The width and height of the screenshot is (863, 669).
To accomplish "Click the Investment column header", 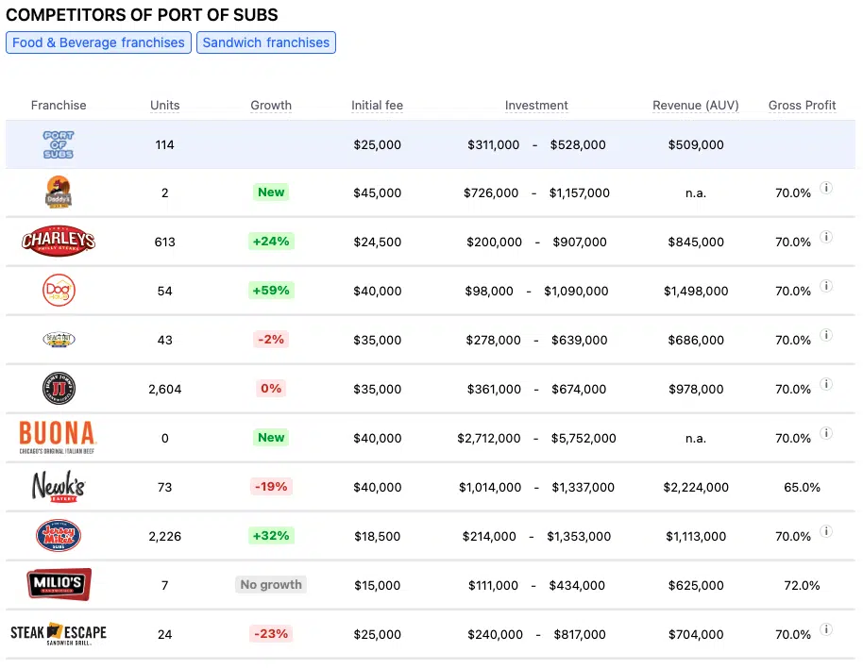I will click(536, 106).
